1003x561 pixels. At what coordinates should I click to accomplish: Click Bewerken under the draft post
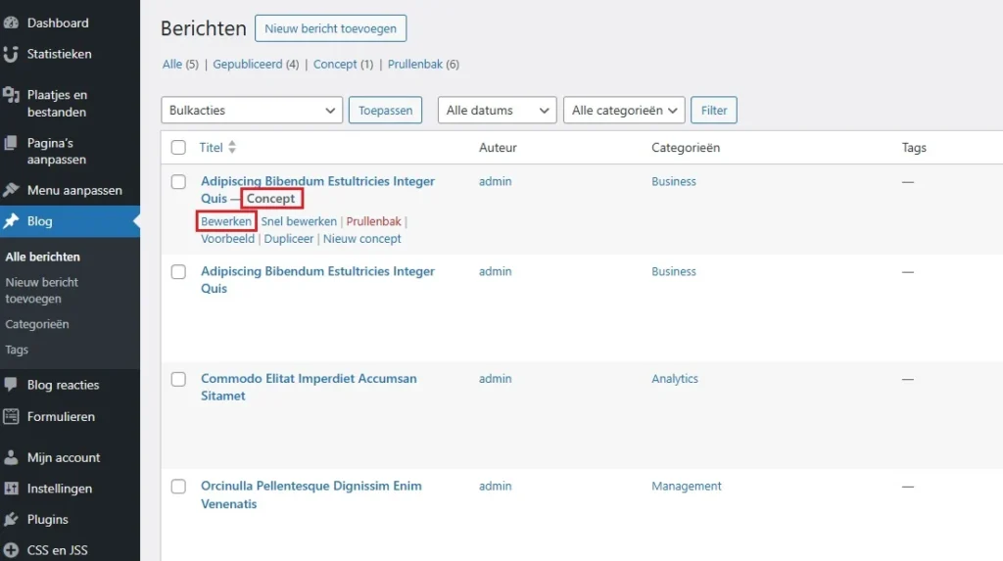pos(226,221)
